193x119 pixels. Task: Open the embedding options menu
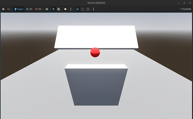(93, 9)
